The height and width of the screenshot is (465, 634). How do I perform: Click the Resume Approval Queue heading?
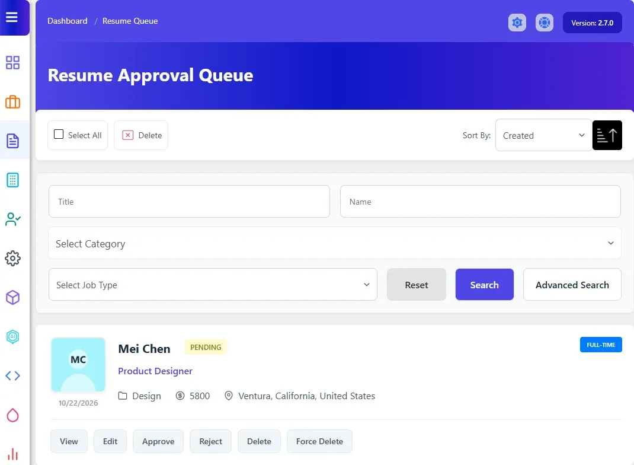[x=151, y=75]
